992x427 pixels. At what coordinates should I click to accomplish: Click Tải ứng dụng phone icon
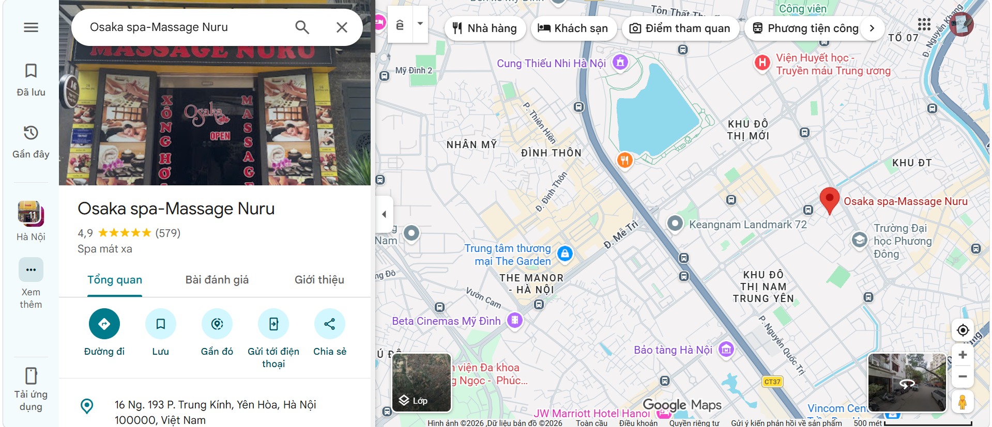(31, 376)
